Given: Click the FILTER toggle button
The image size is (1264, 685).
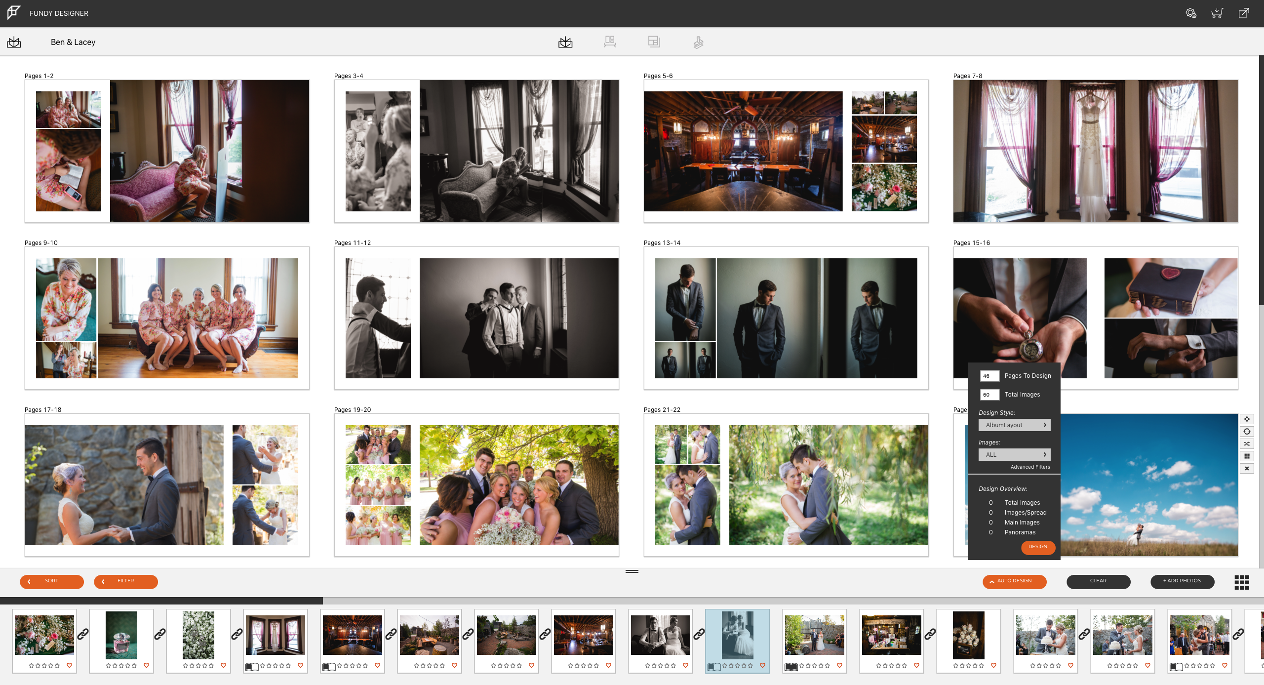Looking at the screenshot, I should [125, 580].
